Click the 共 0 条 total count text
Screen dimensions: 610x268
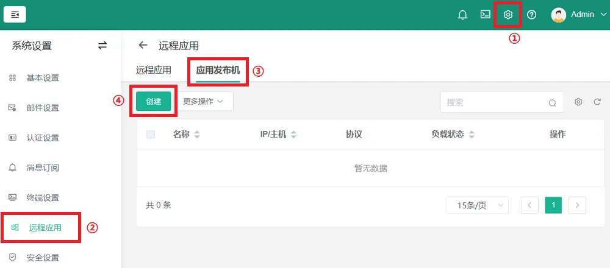tap(159, 205)
